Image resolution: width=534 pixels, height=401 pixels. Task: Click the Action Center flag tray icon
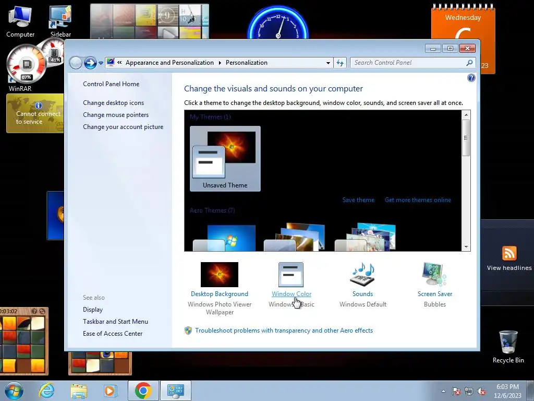click(456, 391)
